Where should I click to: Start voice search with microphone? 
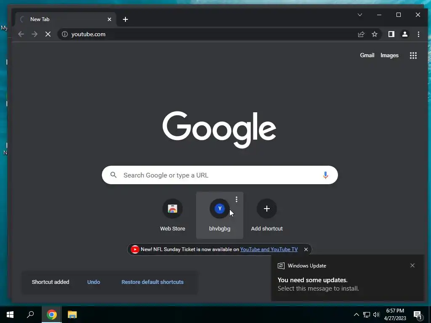(325, 175)
